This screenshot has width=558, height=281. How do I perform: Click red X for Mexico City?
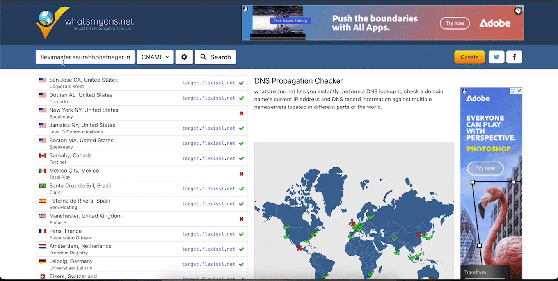click(x=242, y=174)
